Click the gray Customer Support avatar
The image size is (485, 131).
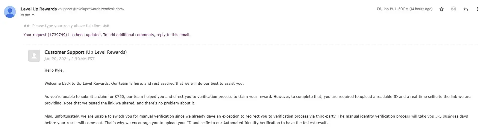tap(34, 56)
